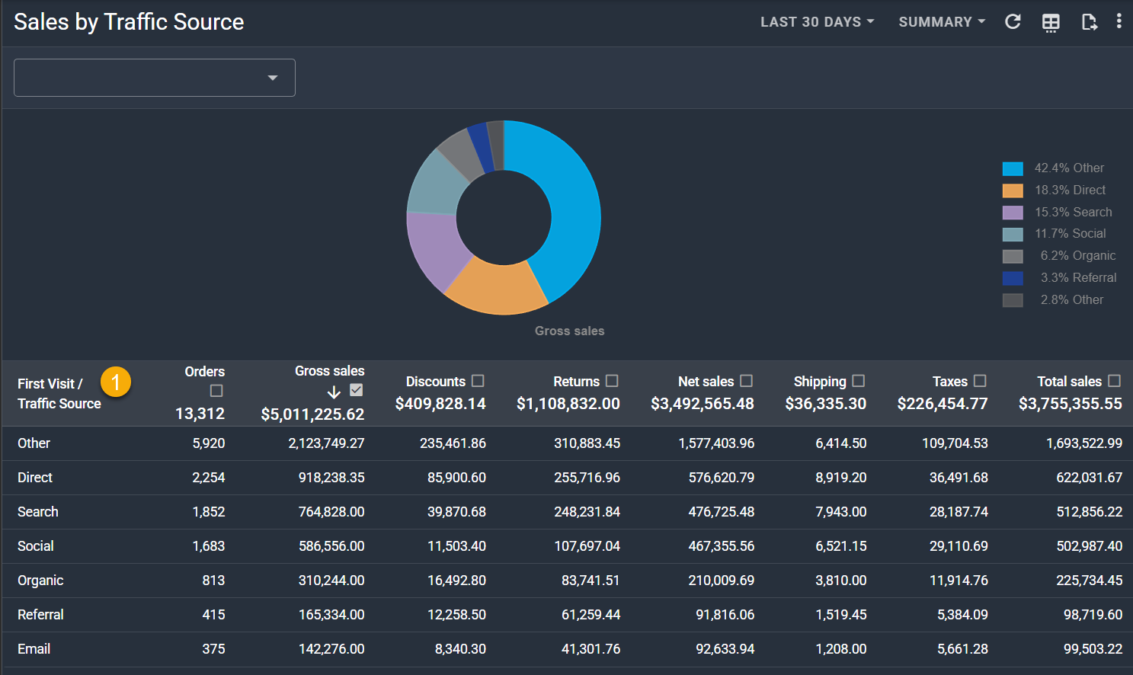Enable the Discounts column checkbox

(478, 381)
